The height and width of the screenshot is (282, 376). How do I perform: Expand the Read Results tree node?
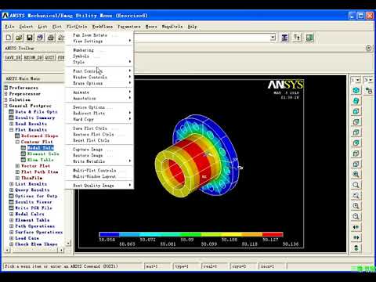12,124
